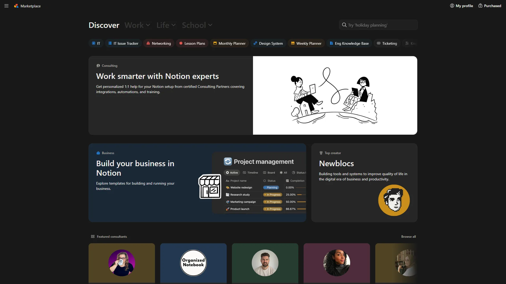Open the curly-haired woman consultant card
The height and width of the screenshot is (284, 506).
click(x=337, y=263)
